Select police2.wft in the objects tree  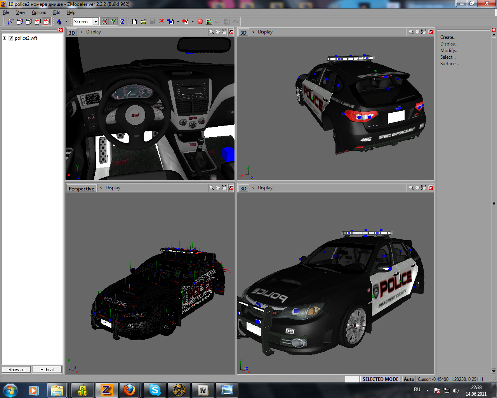pos(26,38)
